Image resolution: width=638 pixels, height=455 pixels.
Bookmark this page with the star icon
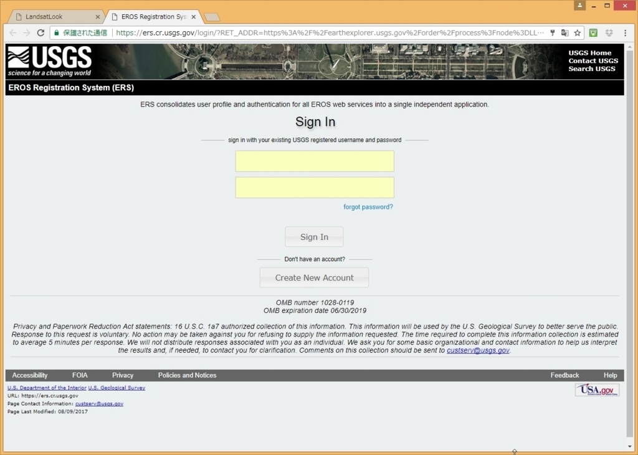[578, 33]
